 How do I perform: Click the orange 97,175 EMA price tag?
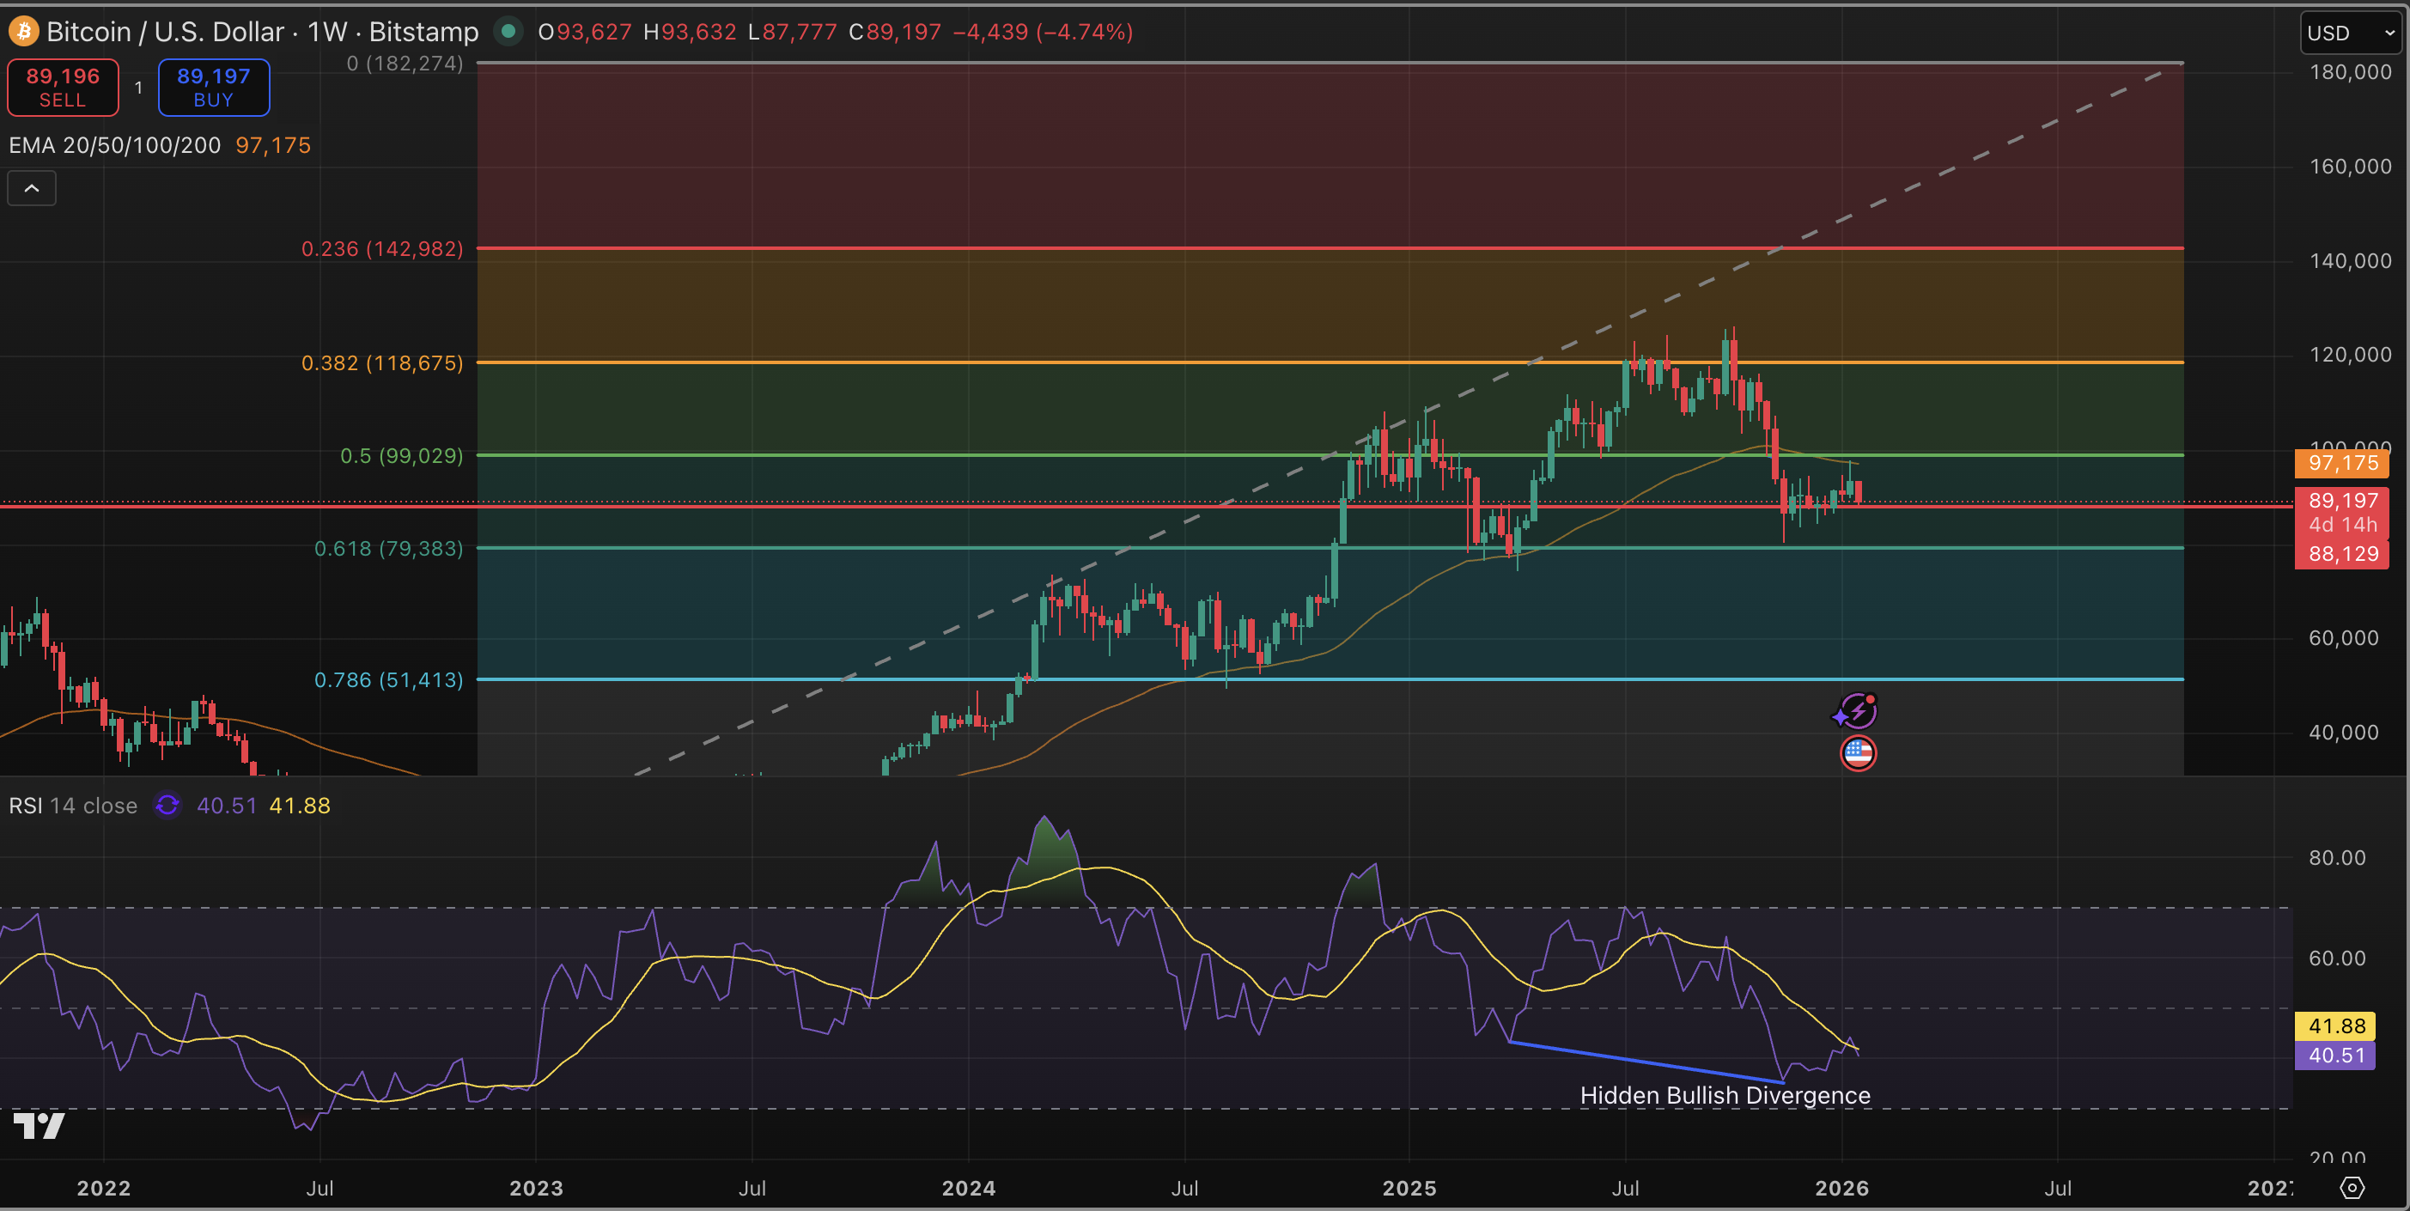coord(2341,462)
